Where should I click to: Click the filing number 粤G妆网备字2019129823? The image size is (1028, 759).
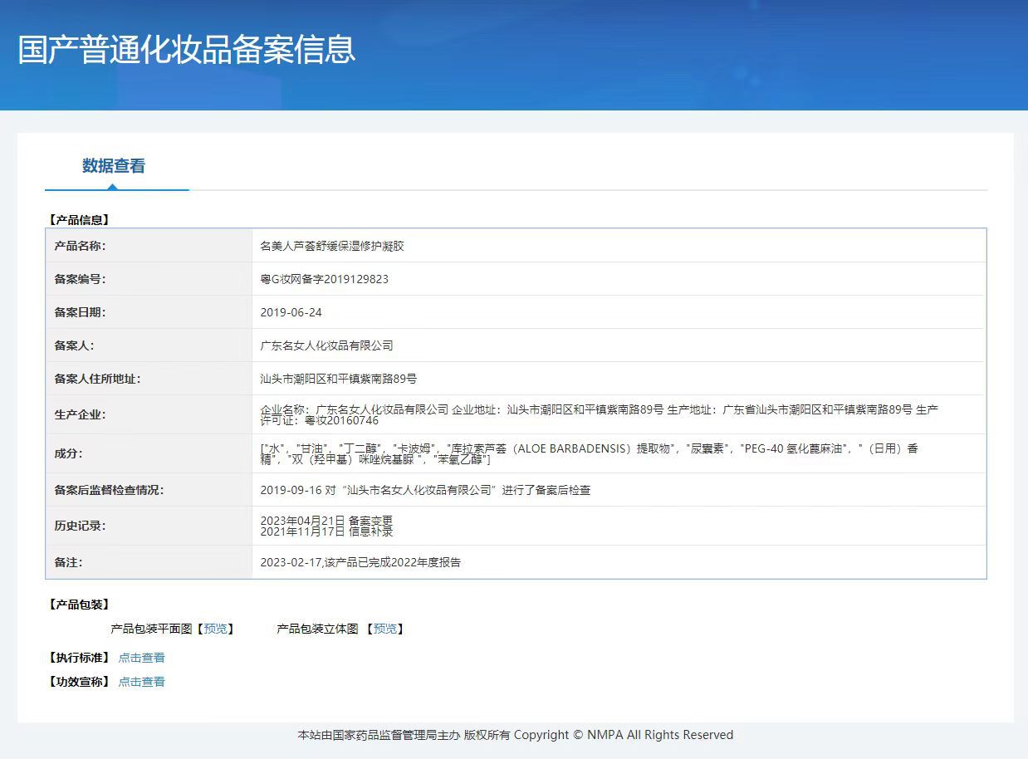pyautogui.click(x=324, y=280)
